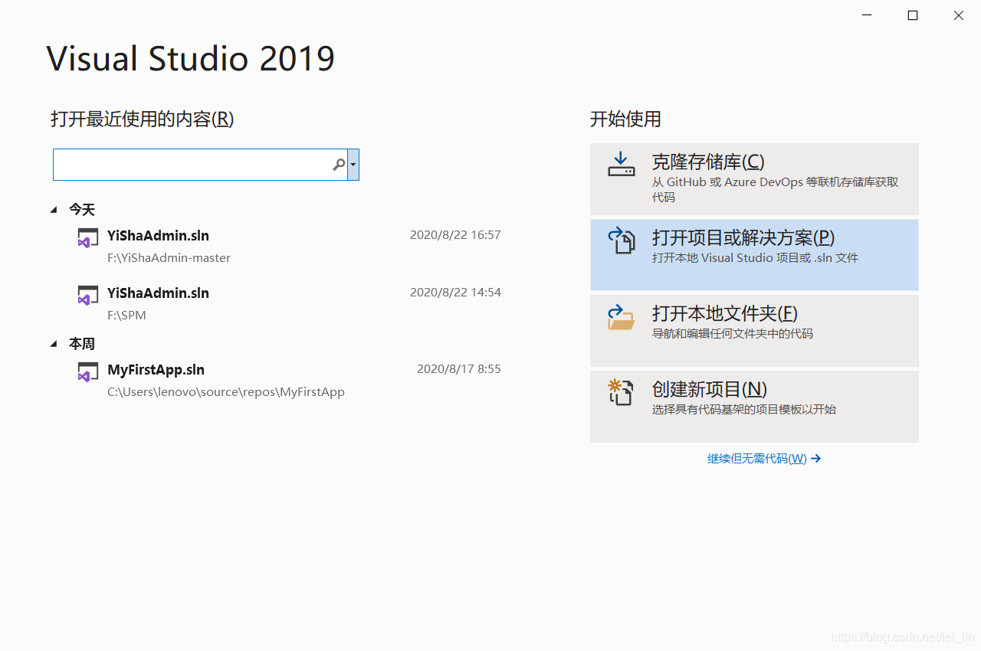
Task: Click the open local folder icon
Action: [622, 316]
